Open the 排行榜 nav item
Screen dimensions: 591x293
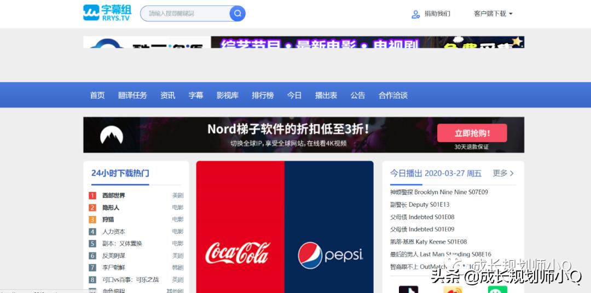point(263,95)
